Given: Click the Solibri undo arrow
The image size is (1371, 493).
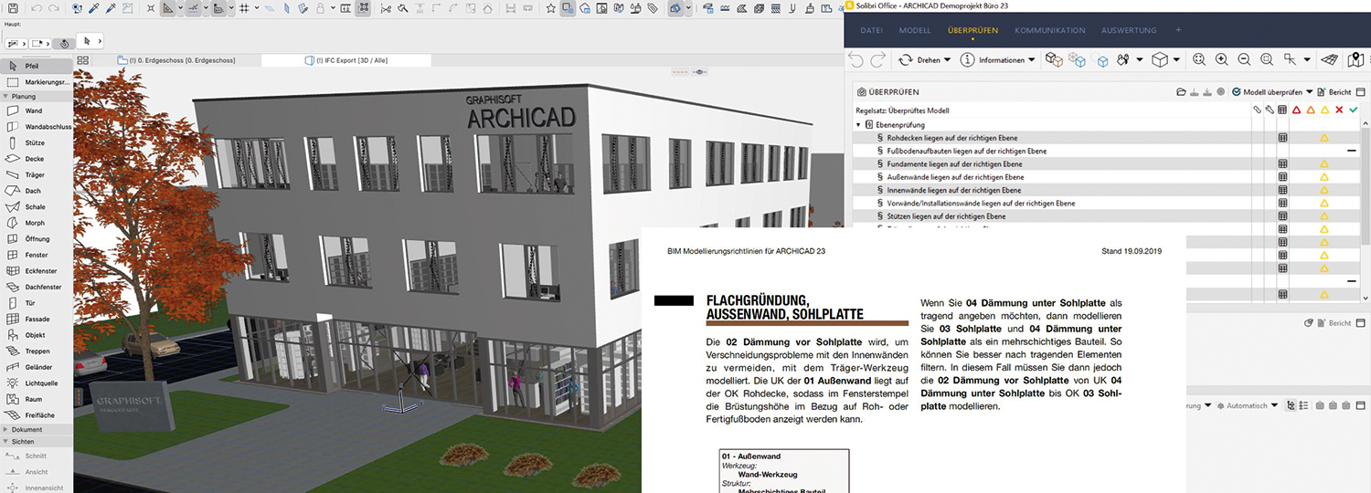Looking at the screenshot, I should point(856,59).
